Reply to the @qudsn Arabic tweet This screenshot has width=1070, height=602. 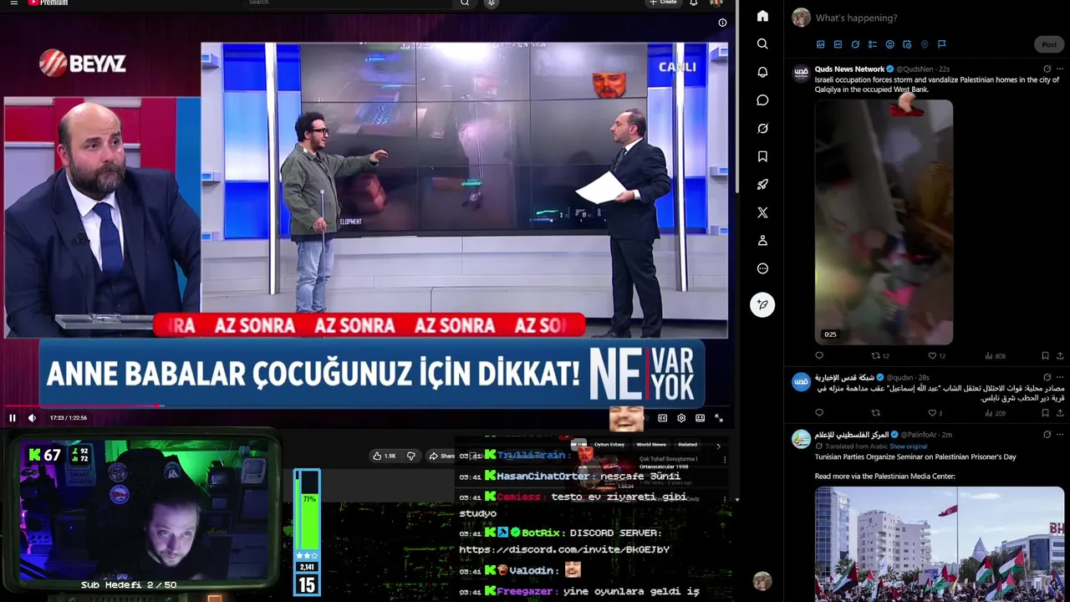[x=819, y=412]
